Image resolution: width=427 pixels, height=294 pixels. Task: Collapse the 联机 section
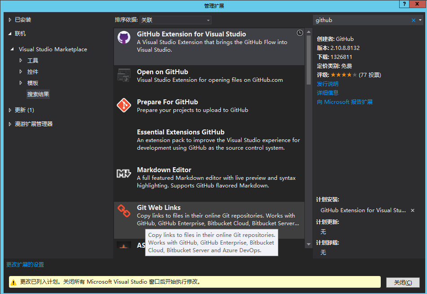click(10, 34)
